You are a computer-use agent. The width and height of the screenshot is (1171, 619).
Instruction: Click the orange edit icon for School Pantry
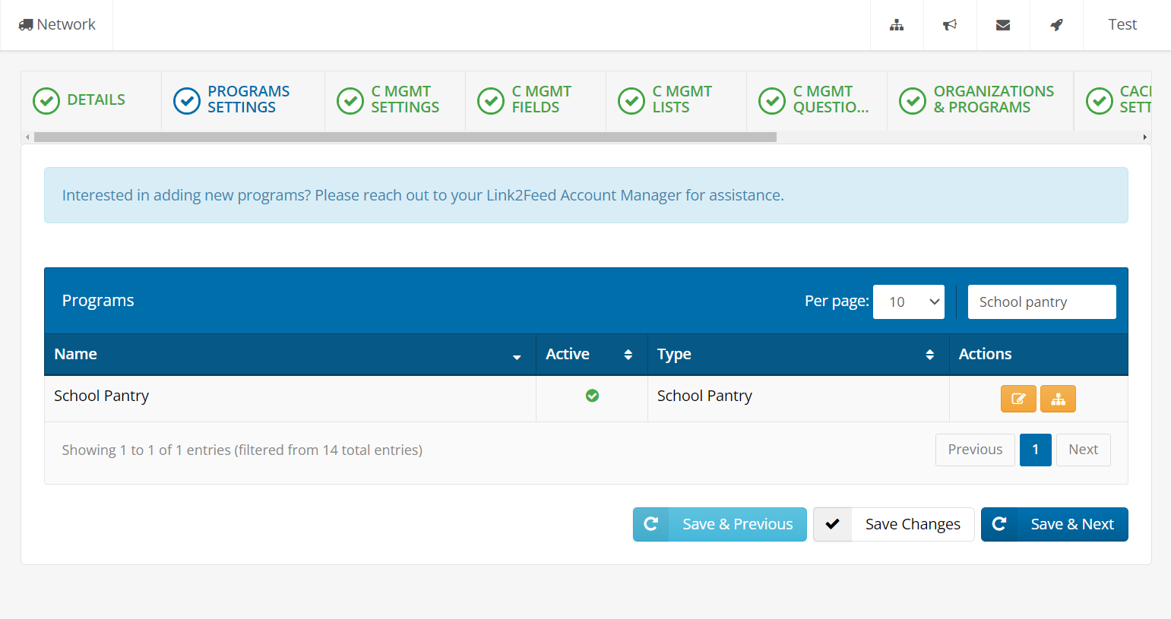coord(1018,399)
